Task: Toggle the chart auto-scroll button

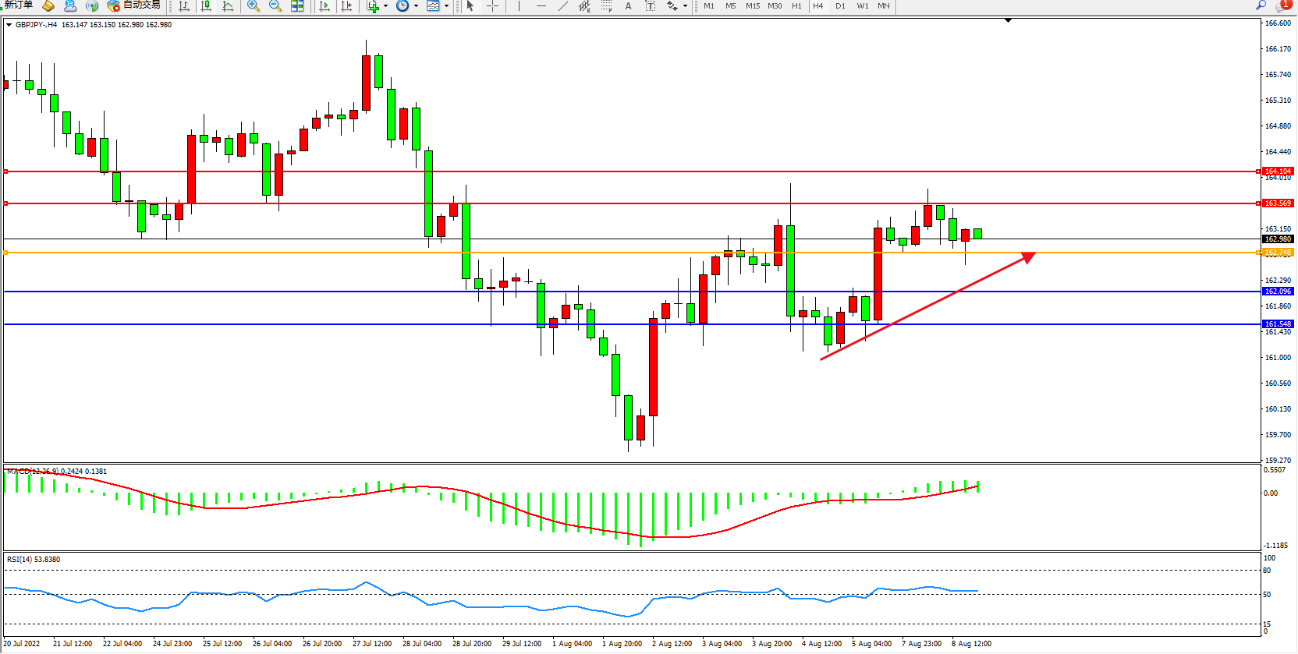Action: (x=324, y=5)
